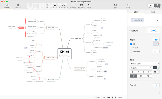
Task: Open the Icon panel
Action: 151,5
